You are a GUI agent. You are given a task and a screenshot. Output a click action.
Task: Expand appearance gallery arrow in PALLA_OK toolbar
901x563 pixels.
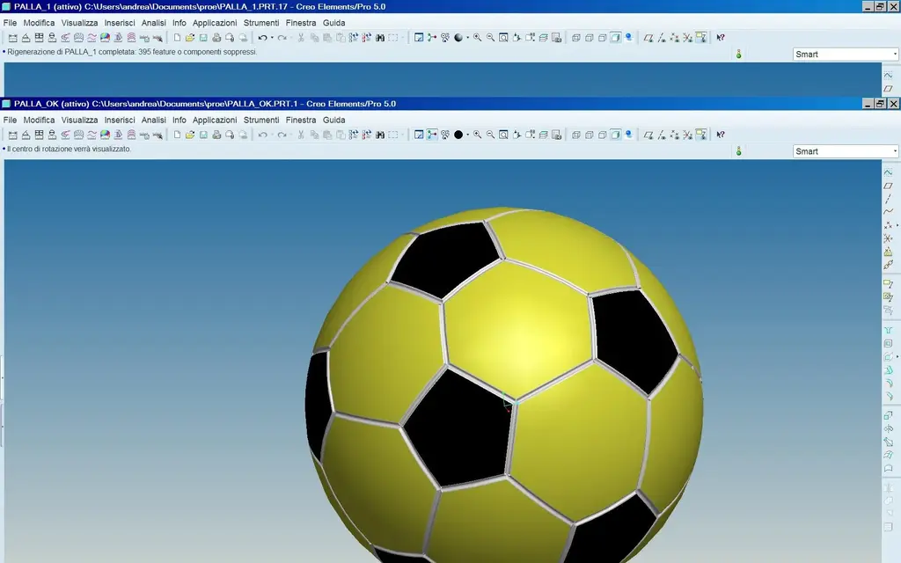[x=468, y=135]
